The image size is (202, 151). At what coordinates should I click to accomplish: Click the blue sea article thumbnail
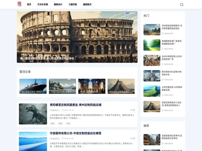pyautogui.click(x=33, y=141)
